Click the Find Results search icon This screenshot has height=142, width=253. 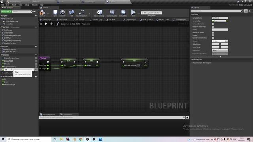click(184, 118)
